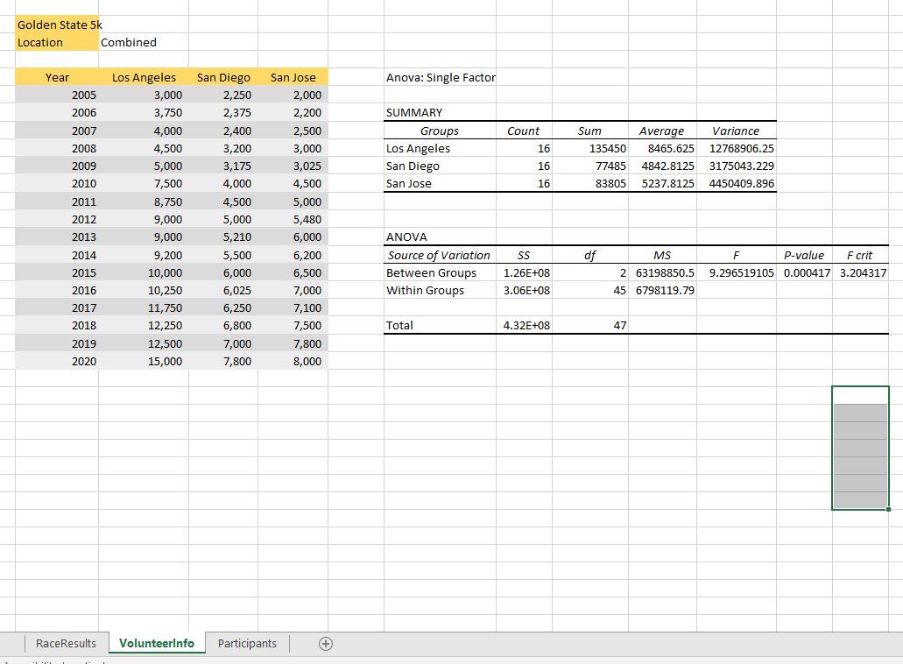Image resolution: width=903 pixels, height=664 pixels.
Task: Select the P-value of 0.000417
Action: tap(805, 272)
